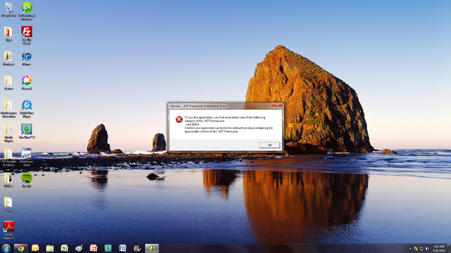Select the Recycle Bin desktop icon
This screenshot has width=451, height=253.
[x=8, y=9]
